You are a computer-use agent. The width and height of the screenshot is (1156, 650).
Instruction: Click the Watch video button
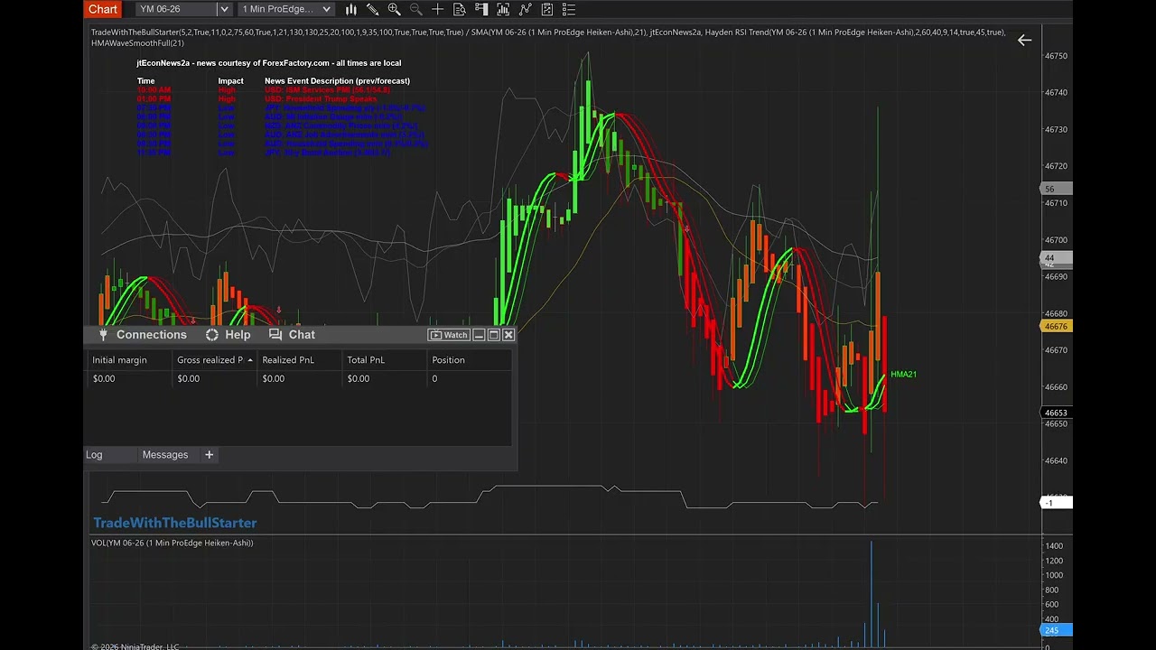[x=449, y=335]
